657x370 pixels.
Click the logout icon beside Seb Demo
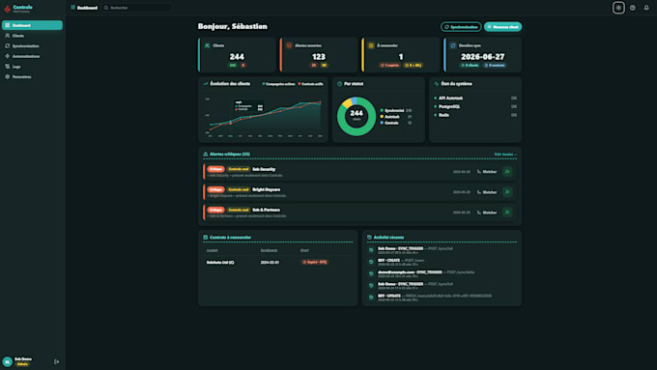click(57, 361)
